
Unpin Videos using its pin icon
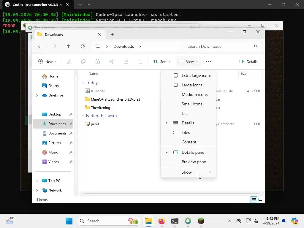click(71, 162)
